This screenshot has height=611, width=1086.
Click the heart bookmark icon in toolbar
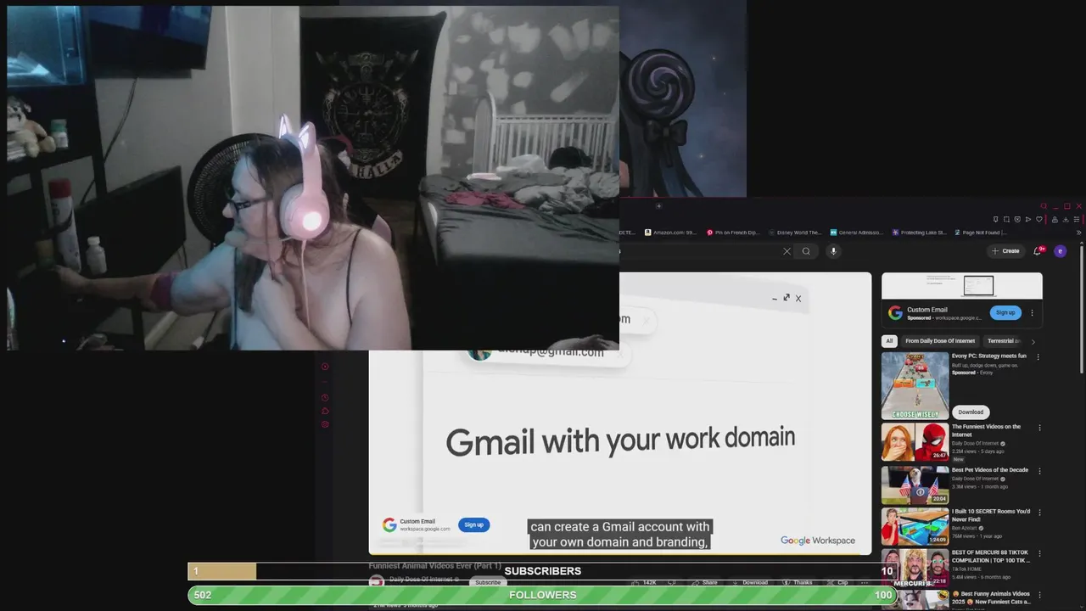coord(1039,219)
